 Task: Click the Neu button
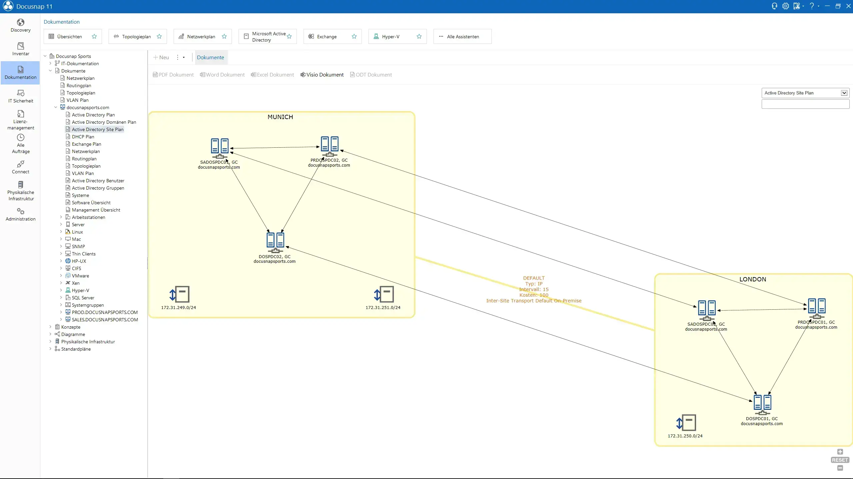[x=161, y=58]
